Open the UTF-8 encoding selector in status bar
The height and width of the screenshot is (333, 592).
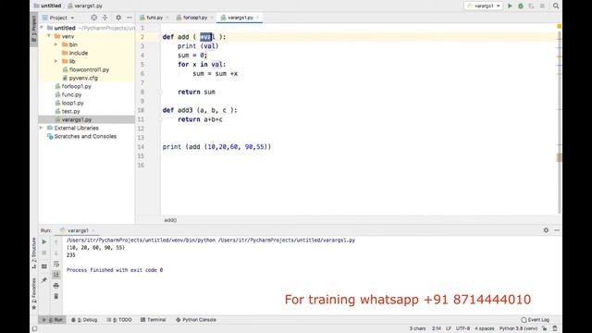[x=462, y=328]
